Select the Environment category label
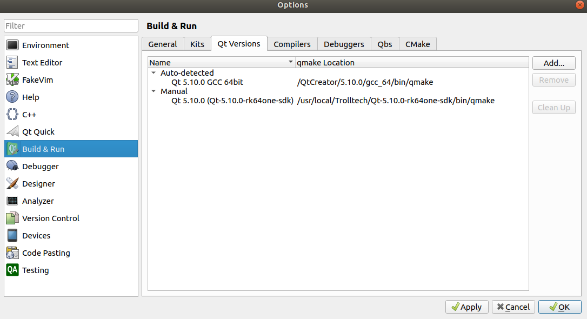The image size is (587, 319). tap(45, 45)
